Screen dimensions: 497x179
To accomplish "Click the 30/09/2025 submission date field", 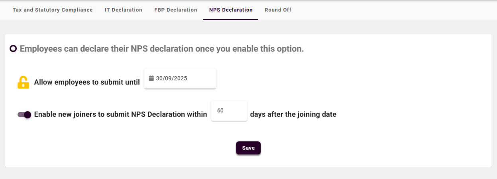I will pos(180,79).
